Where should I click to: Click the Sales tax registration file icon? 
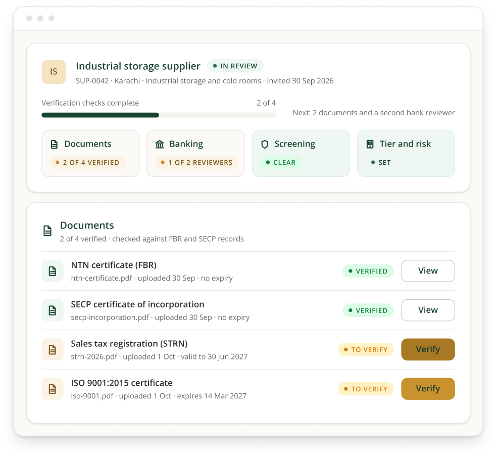click(x=53, y=350)
